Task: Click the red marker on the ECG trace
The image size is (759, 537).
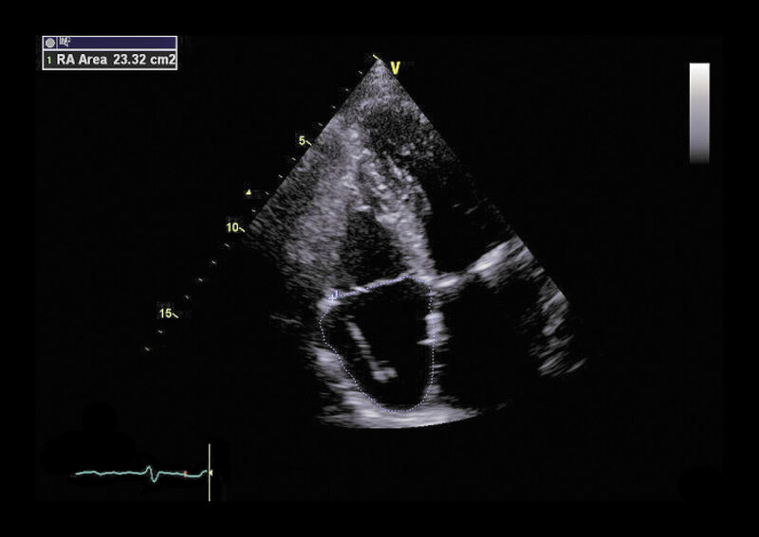Action: pyautogui.click(x=185, y=474)
